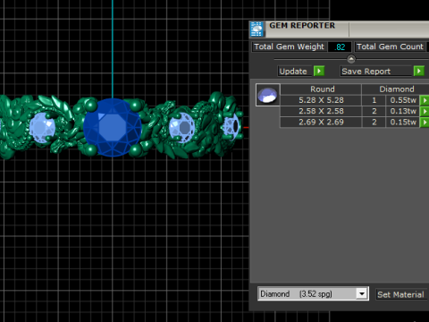Viewport: 429px width, 322px height.
Task: Click the Total Gem Weight label
Action: click(289, 47)
